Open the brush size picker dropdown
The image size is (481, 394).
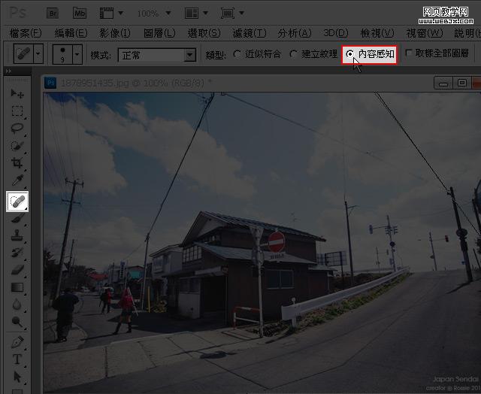click(x=77, y=55)
